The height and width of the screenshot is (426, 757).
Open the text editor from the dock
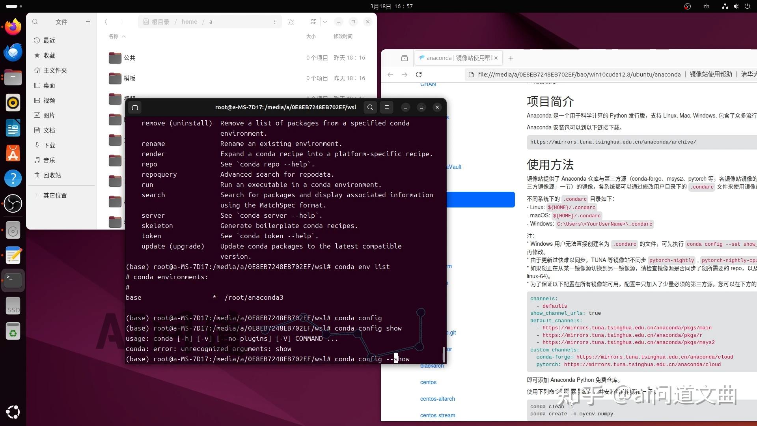click(x=13, y=255)
